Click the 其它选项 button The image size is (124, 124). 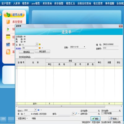coord(42,51)
